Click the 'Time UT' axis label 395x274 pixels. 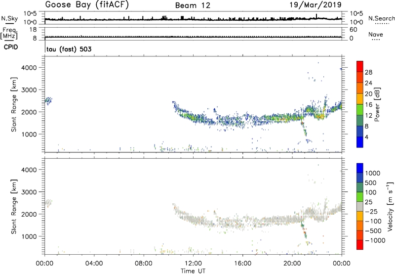(193, 271)
